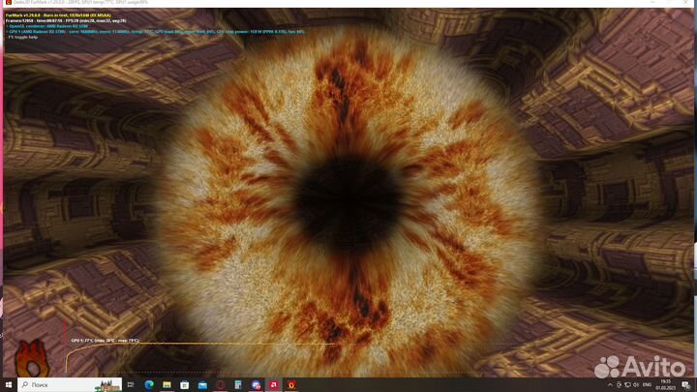Click the OpenGL renderer overlay line
Screen dimensions: 697x392
coord(47,26)
